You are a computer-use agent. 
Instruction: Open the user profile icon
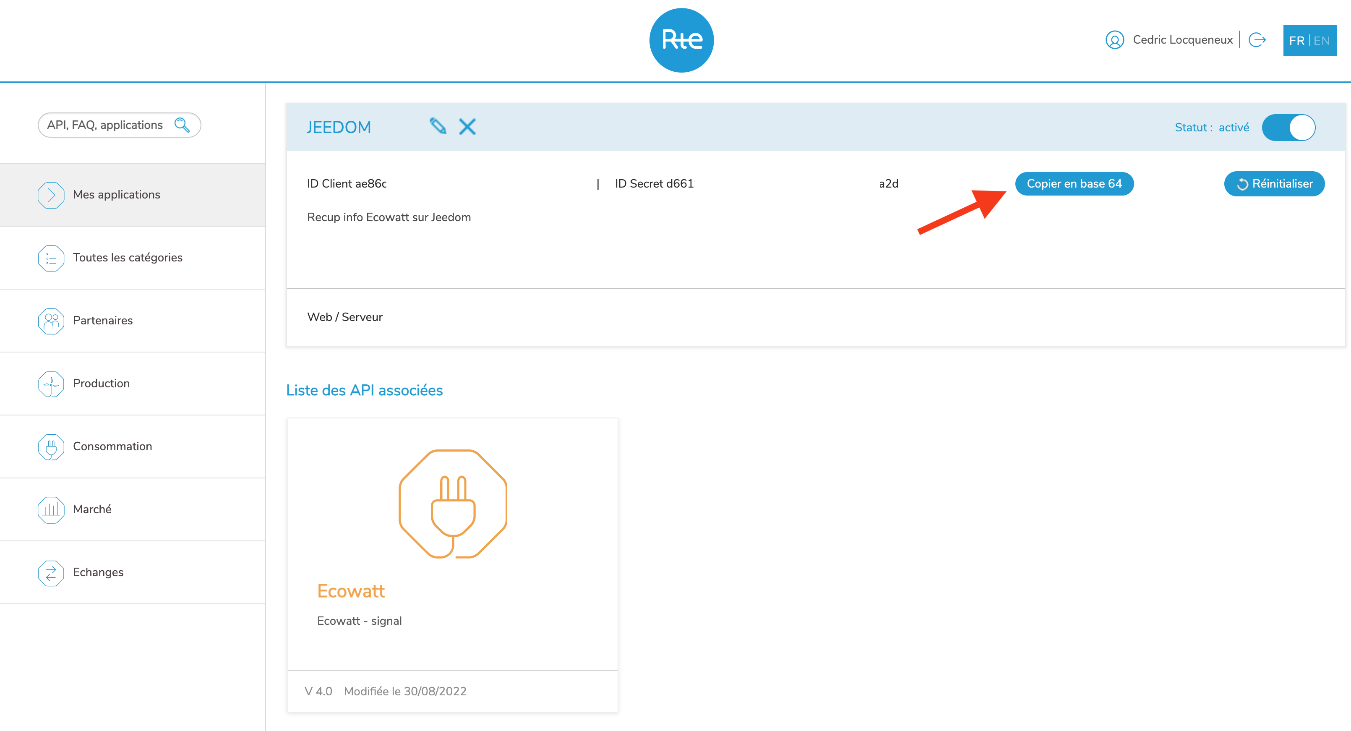tap(1114, 40)
